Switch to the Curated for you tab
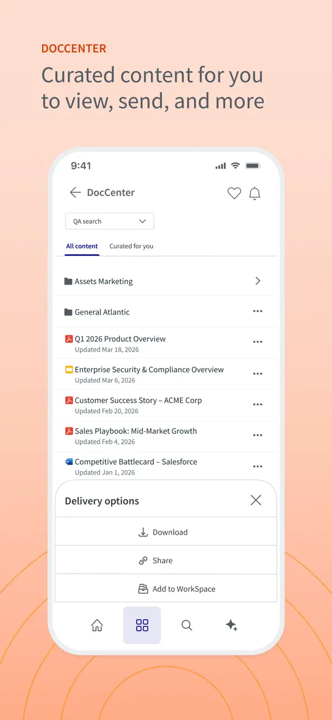Image resolution: width=332 pixels, height=720 pixels. [131, 246]
